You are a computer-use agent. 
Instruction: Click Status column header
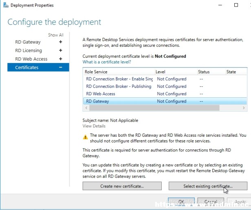point(211,72)
